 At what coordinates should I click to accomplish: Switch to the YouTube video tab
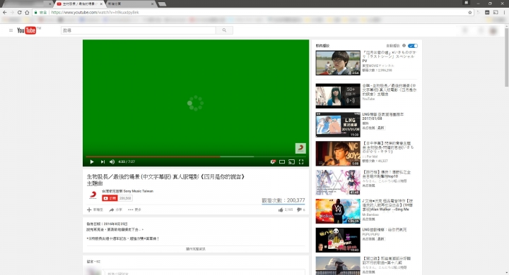pos(79,4)
